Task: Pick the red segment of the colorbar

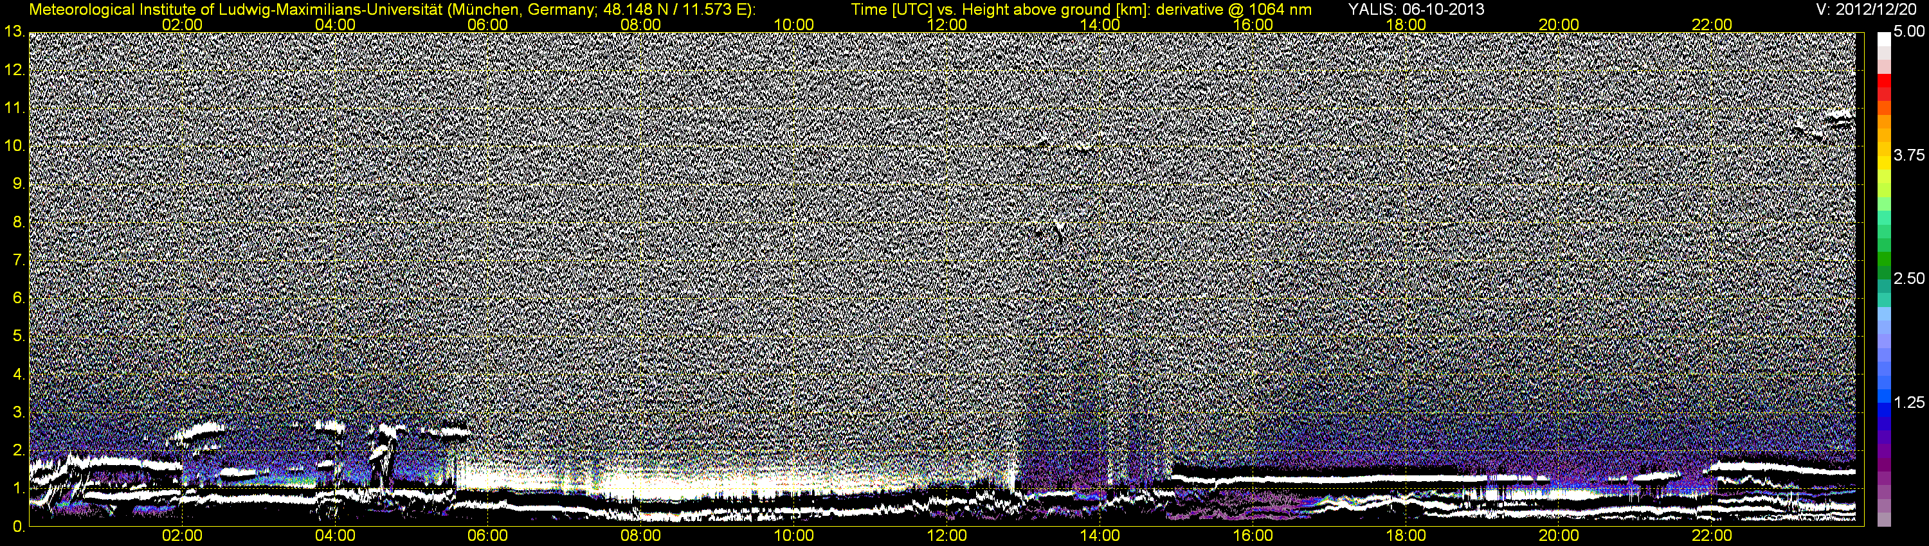Action: coord(1883,81)
